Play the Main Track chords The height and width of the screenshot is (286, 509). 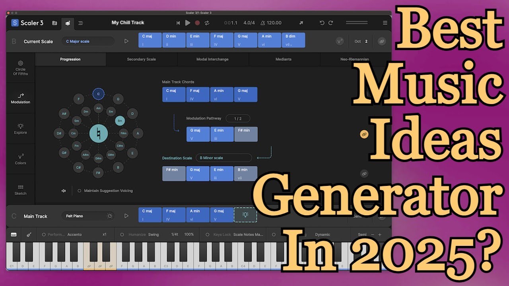click(x=126, y=216)
